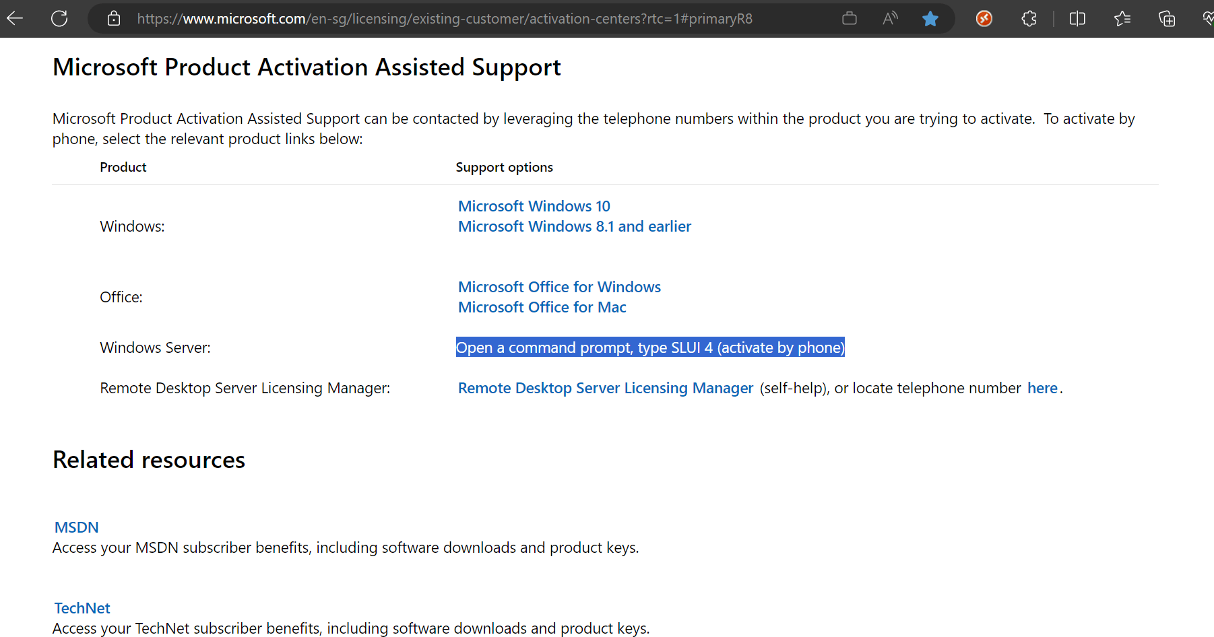
Task: Go back with the browser back arrow
Action: pyautogui.click(x=15, y=19)
